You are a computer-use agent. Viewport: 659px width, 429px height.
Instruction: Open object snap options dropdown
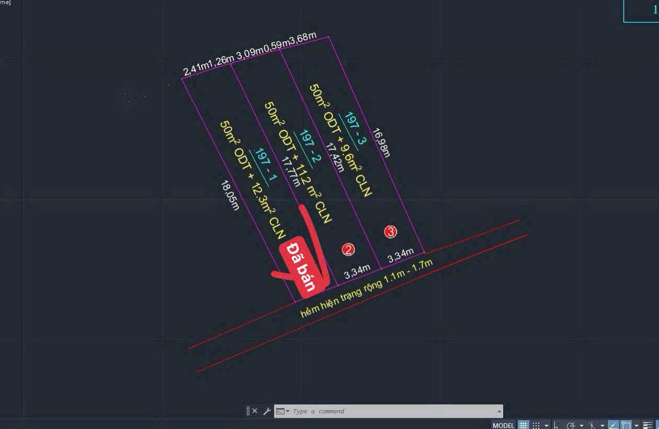coord(637,425)
